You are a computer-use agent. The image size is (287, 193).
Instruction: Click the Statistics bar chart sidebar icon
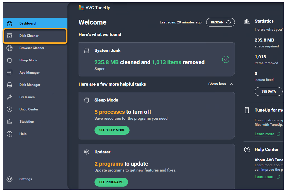pyautogui.click(x=9, y=122)
